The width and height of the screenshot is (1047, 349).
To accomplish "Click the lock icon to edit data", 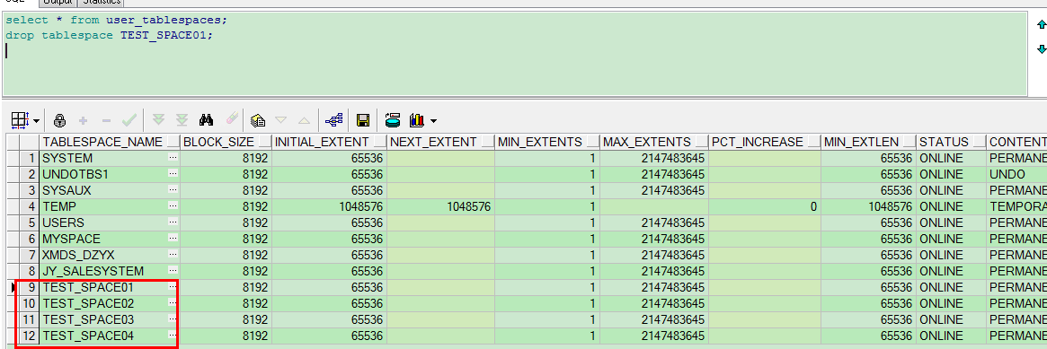I will click(60, 120).
